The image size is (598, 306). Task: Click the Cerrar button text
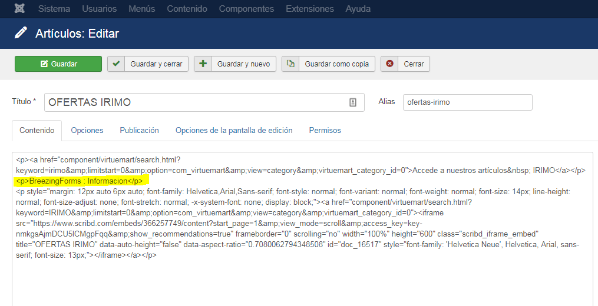tap(414, 64)
